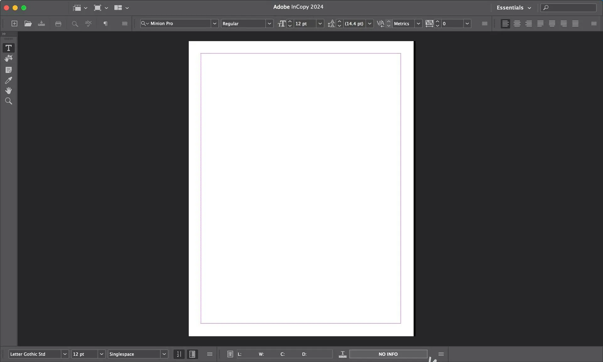Toggle Show Hidden Characters paragraph mark
This screenshot has height=362, width=603.
click(106, 24)
